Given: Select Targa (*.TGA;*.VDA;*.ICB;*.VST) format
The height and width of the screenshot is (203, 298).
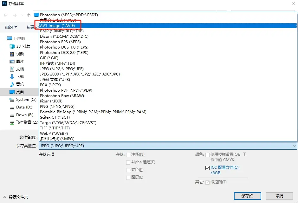Looking at the screenshot, I should coord(168,123).
